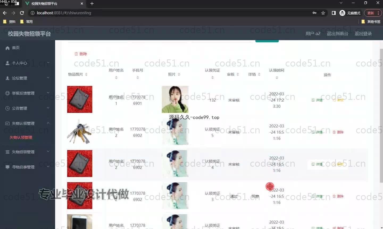The width and height of the screenshot is (383, 229).
Task: Open the 常用 bookmarks folder
Action: [x=26, y=22]
